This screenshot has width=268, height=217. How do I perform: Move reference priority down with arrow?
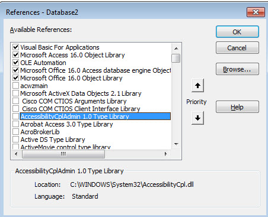(197, 118)
